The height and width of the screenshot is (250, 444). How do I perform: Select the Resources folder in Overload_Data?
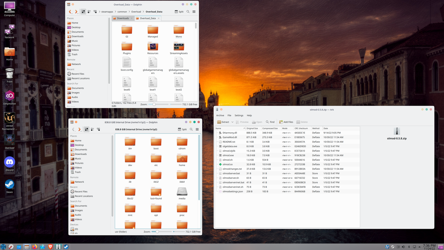click(x=153, y=48)
